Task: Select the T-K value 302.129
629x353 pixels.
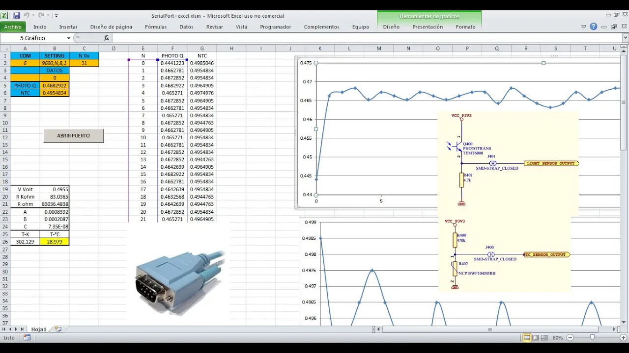Action: (x=25, y=242)
